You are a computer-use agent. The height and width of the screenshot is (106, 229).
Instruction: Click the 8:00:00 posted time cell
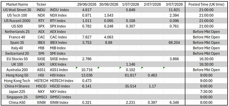[206, 102]
